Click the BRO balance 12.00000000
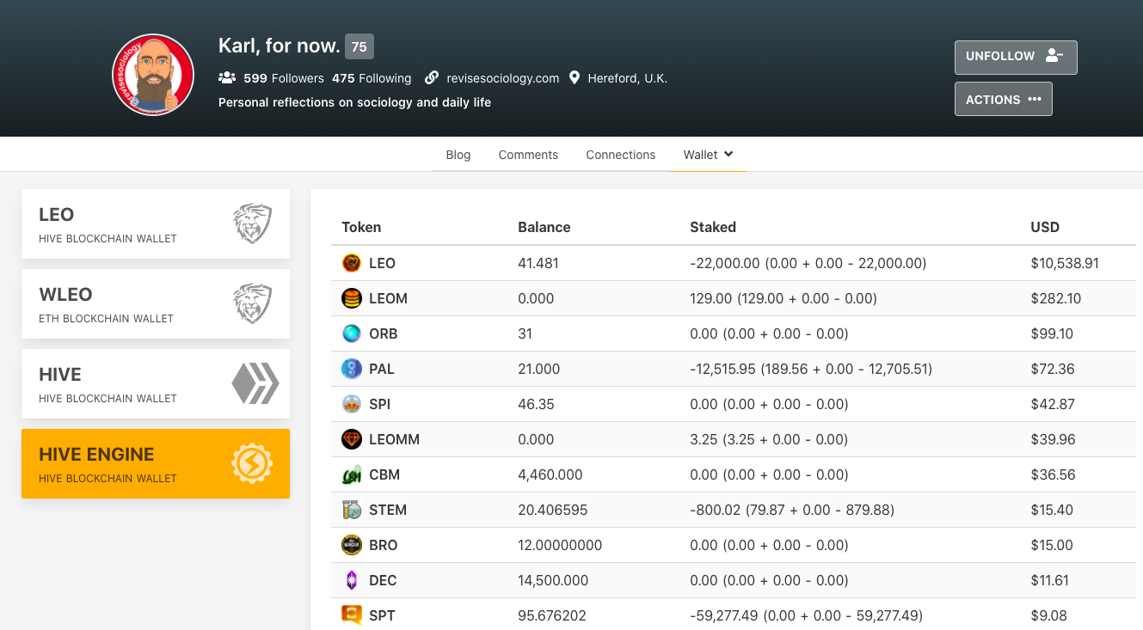Screen dimensions: 1143x630 [x=560, y=545]
